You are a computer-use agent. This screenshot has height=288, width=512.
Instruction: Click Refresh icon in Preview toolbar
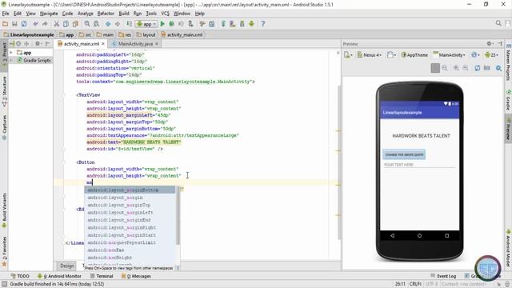478,68
